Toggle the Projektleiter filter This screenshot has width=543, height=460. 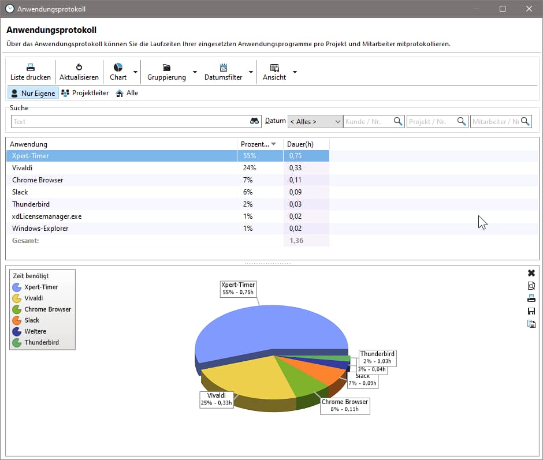tap(85, 93)
